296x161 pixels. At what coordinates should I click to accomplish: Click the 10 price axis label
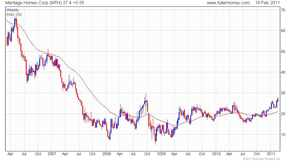point(283,134)
